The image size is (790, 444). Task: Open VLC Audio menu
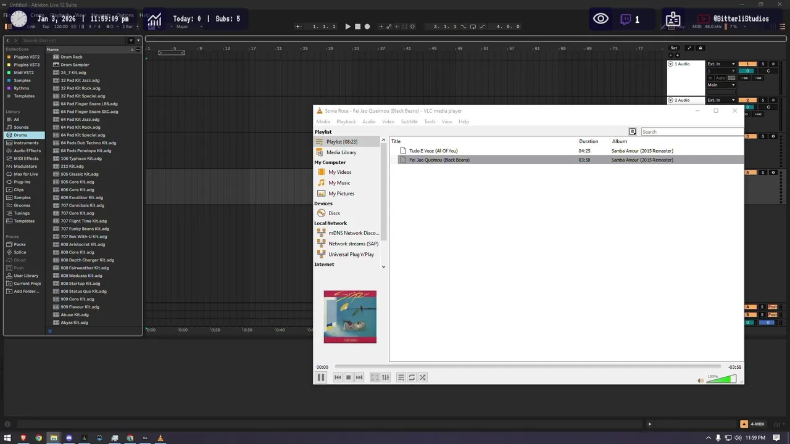pos(369,121)
